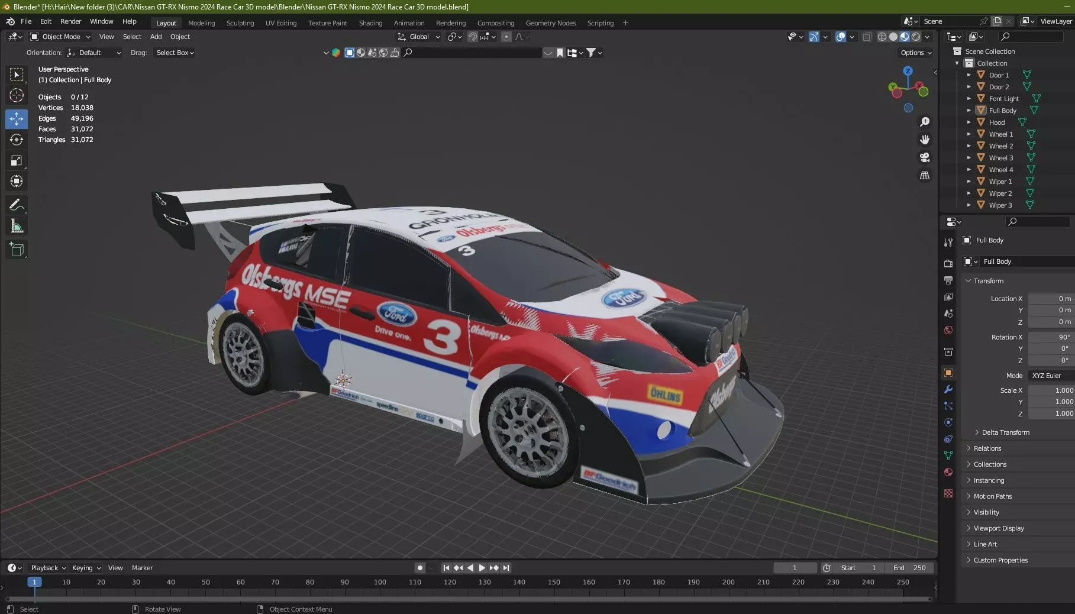Click the Location X value field
The height and width of the screenshot is (614, 1075).
(1051, 299)
